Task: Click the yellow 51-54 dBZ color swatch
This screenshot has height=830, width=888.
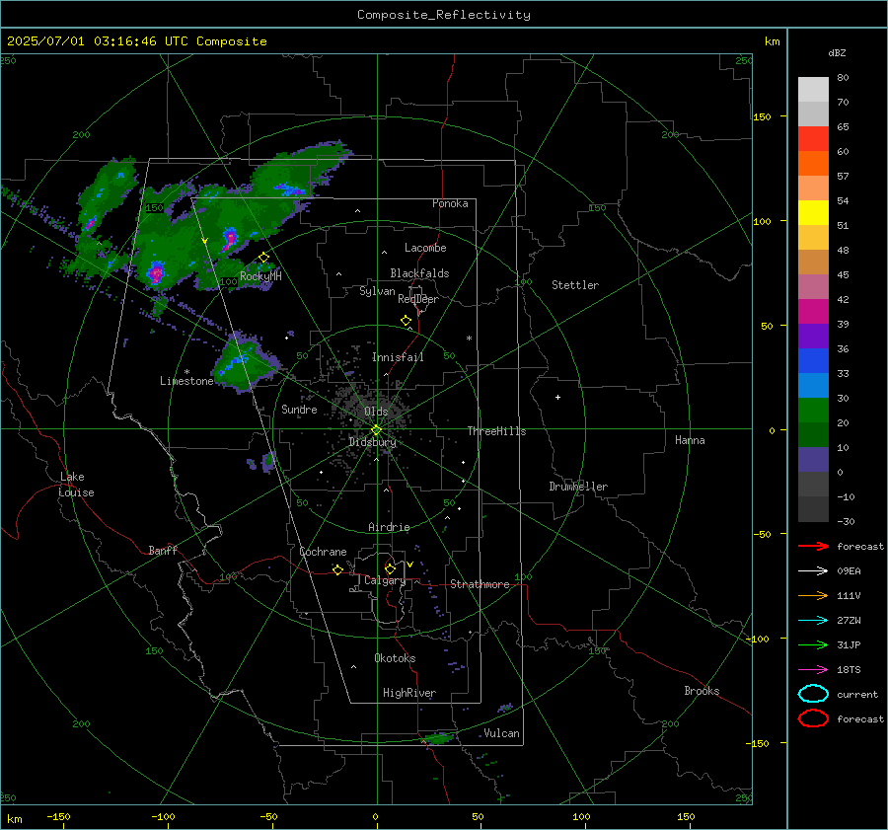Action: [813, 213]
